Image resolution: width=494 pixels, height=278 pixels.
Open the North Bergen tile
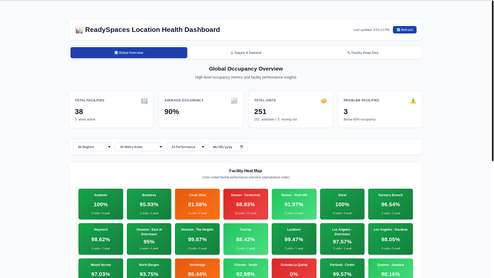149,268
